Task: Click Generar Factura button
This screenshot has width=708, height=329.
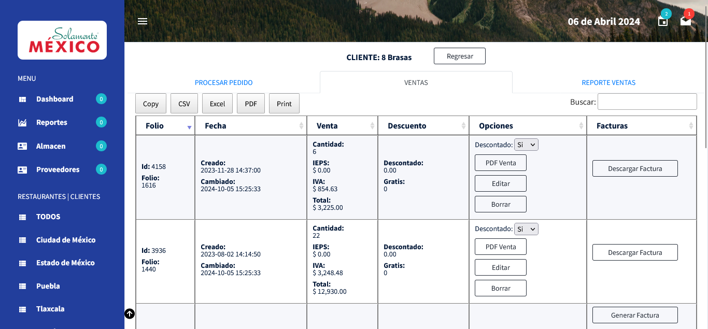Action: 635,315
